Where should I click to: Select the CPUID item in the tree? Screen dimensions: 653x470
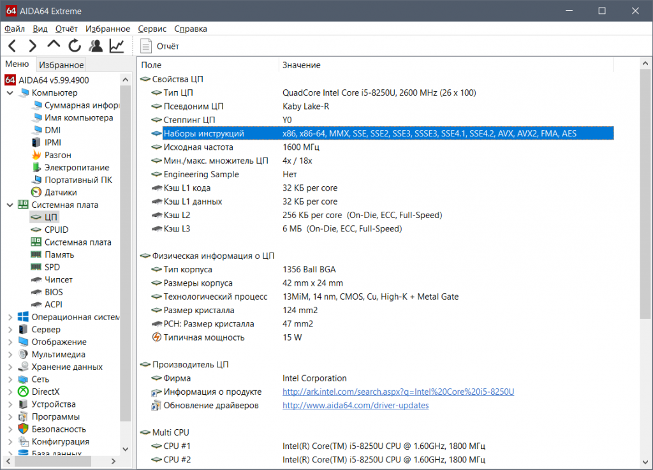click(x=56, y=230)
